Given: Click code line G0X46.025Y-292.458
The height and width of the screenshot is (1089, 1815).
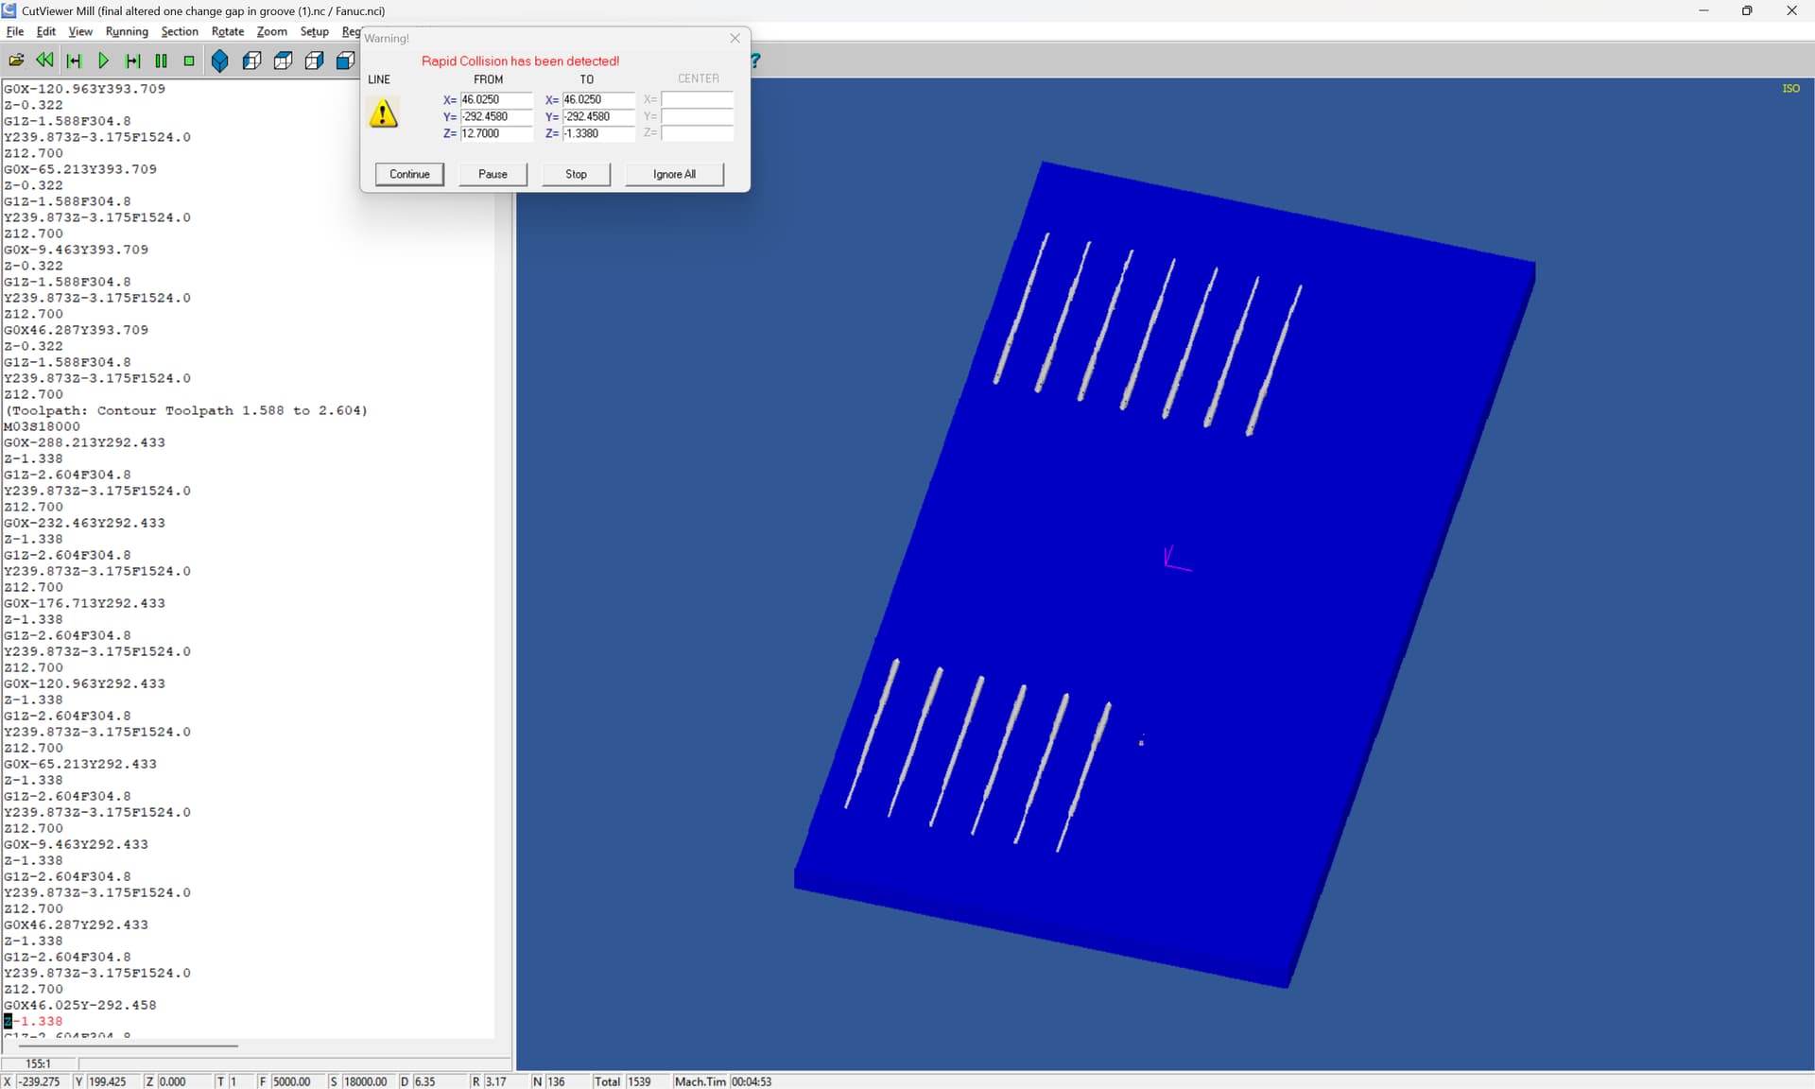Looking at the screenshot, I should 80,1005.
